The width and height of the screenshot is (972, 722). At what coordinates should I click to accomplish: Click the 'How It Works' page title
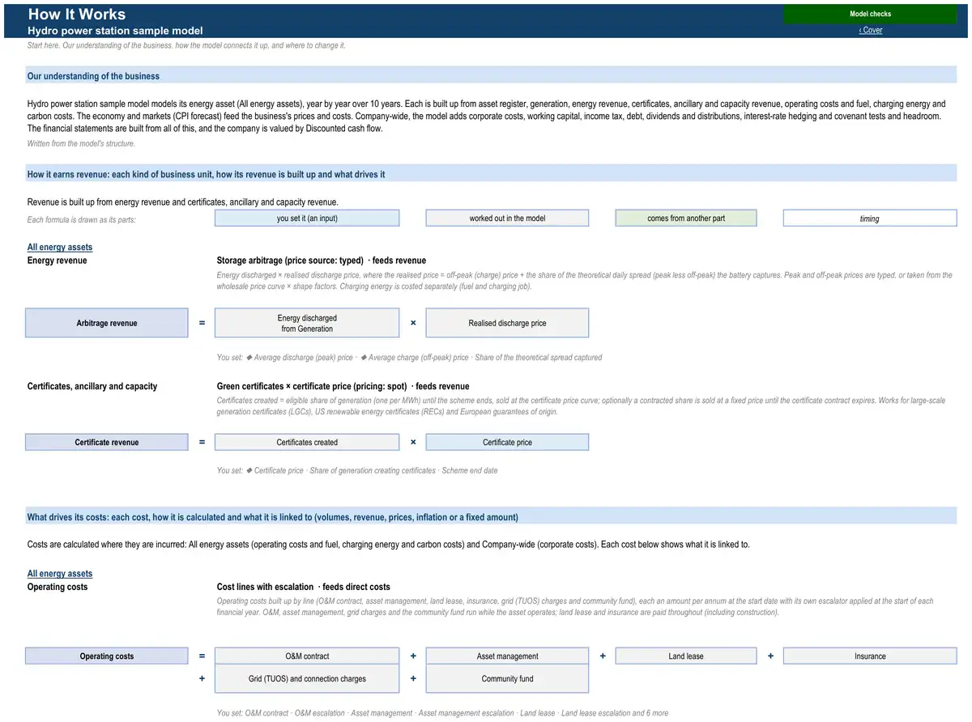coord(77,14)
